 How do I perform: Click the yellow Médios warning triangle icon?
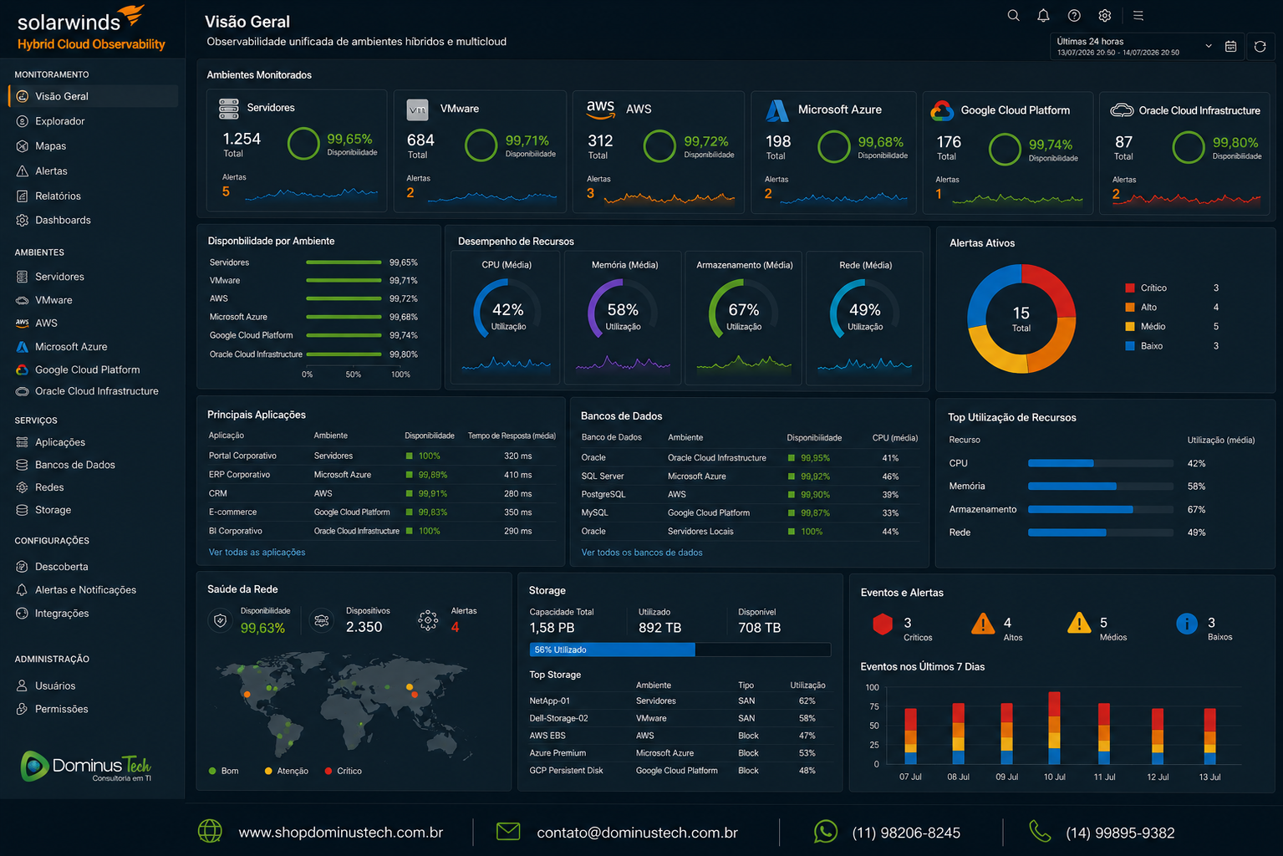coord(1079,623)
